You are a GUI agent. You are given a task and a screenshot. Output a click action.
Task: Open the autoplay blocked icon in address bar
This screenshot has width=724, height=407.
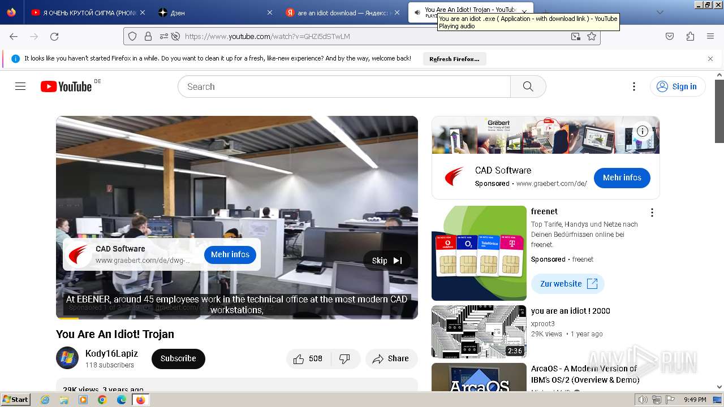(175, 36)
